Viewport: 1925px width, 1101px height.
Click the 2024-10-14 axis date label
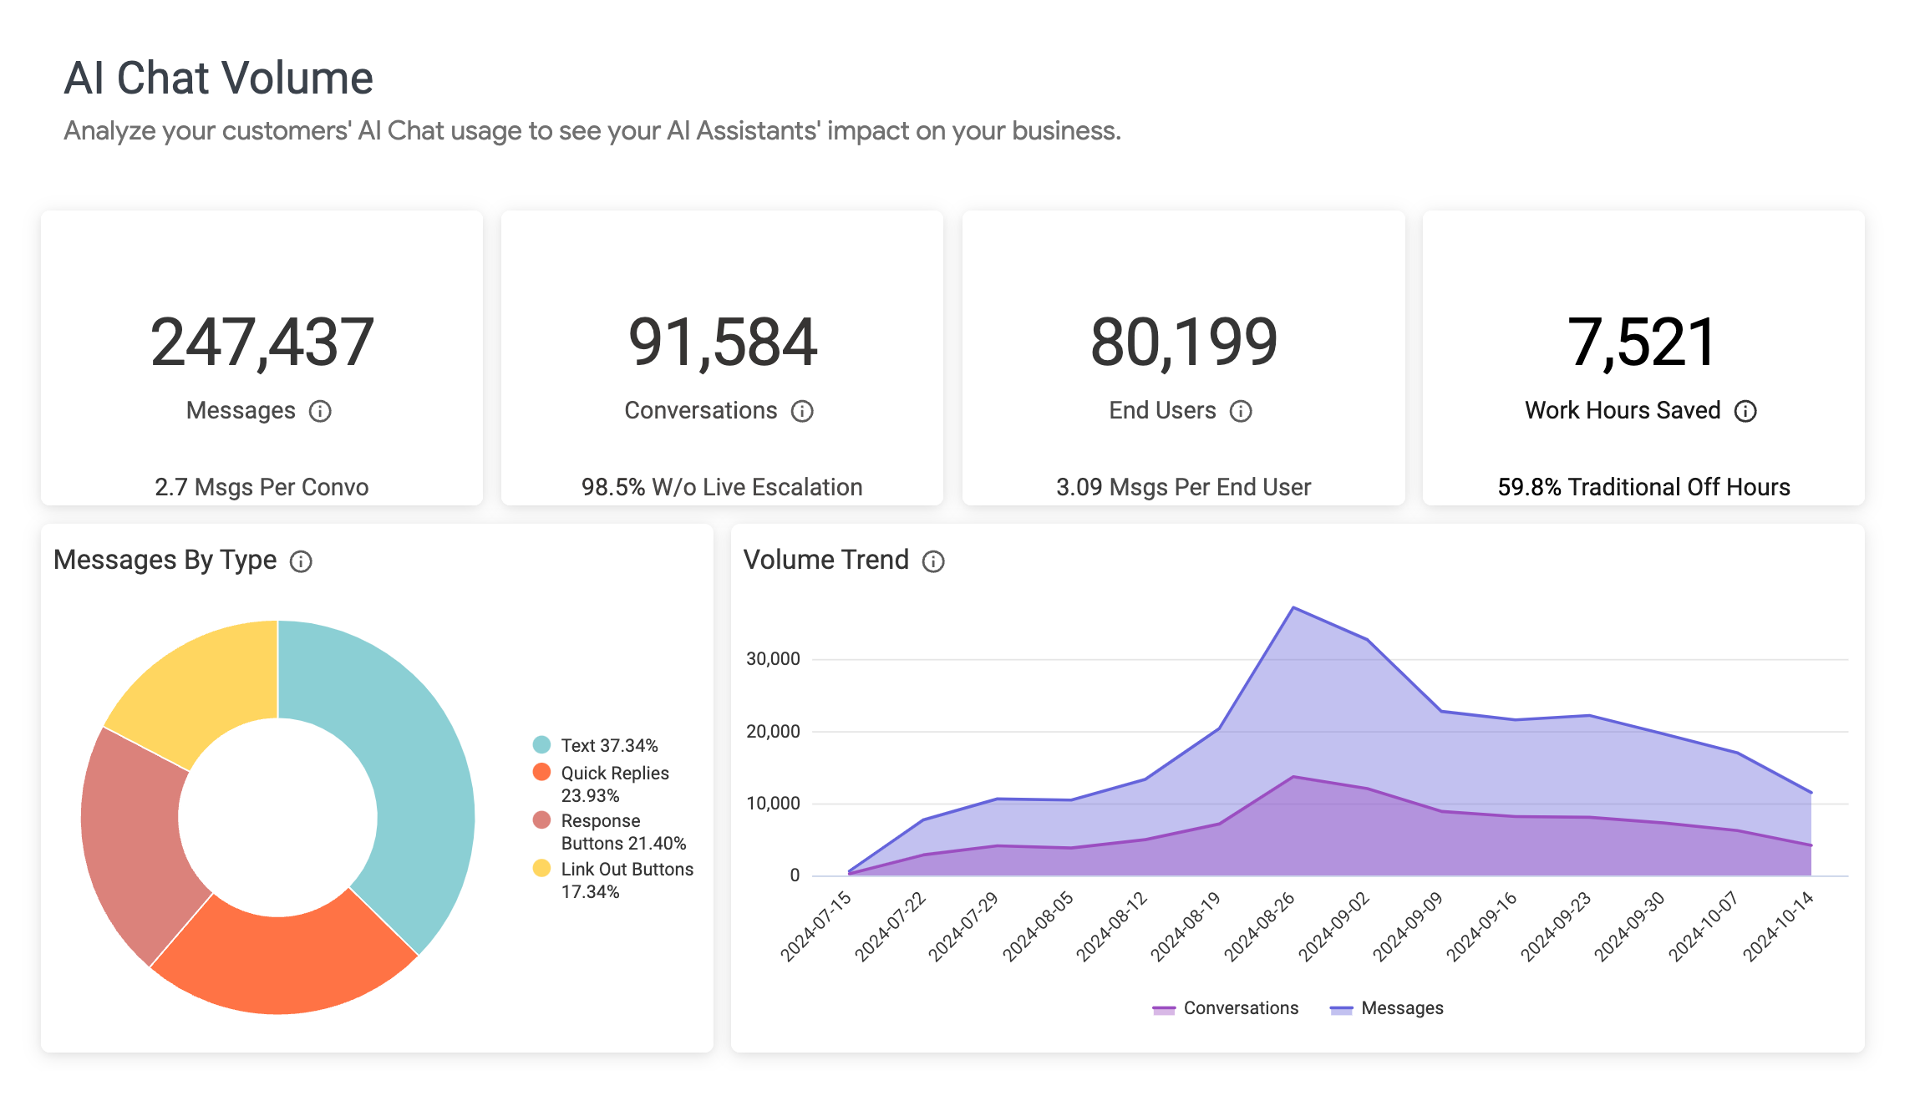click(1779, 926)
